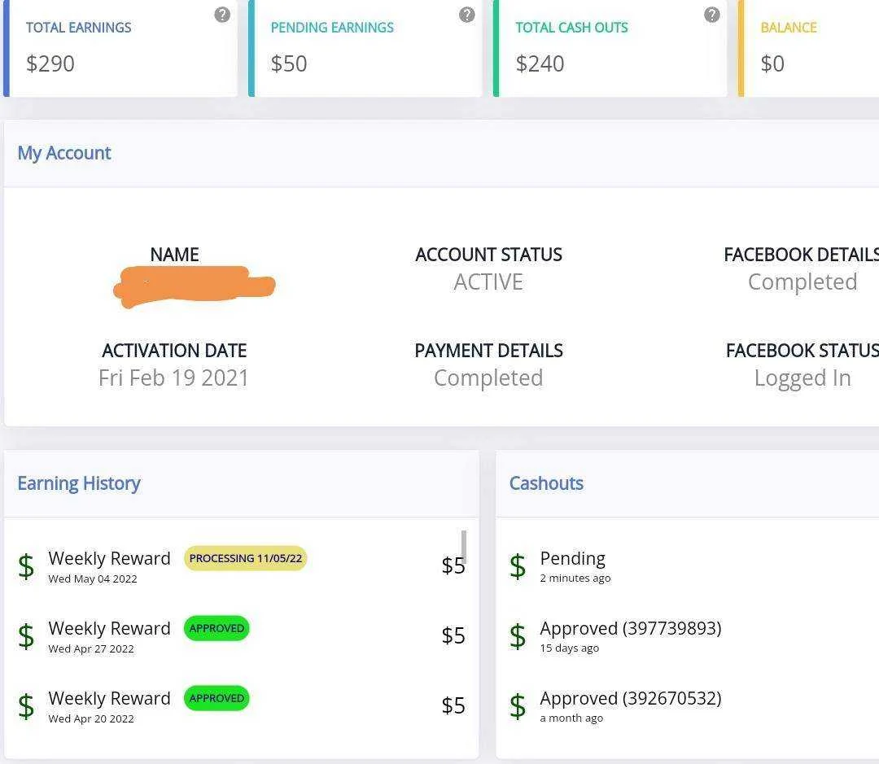Open the My Account section header

click(64, 153)
